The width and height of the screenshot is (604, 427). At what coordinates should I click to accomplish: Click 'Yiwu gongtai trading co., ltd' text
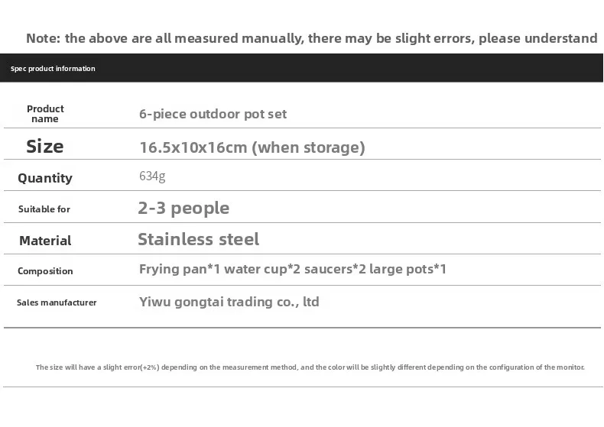229,302
